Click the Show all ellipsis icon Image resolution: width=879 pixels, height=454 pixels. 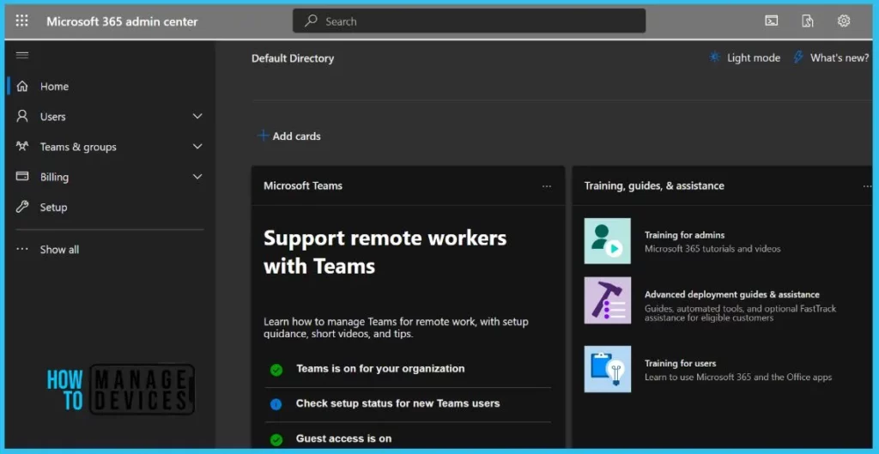22,249
